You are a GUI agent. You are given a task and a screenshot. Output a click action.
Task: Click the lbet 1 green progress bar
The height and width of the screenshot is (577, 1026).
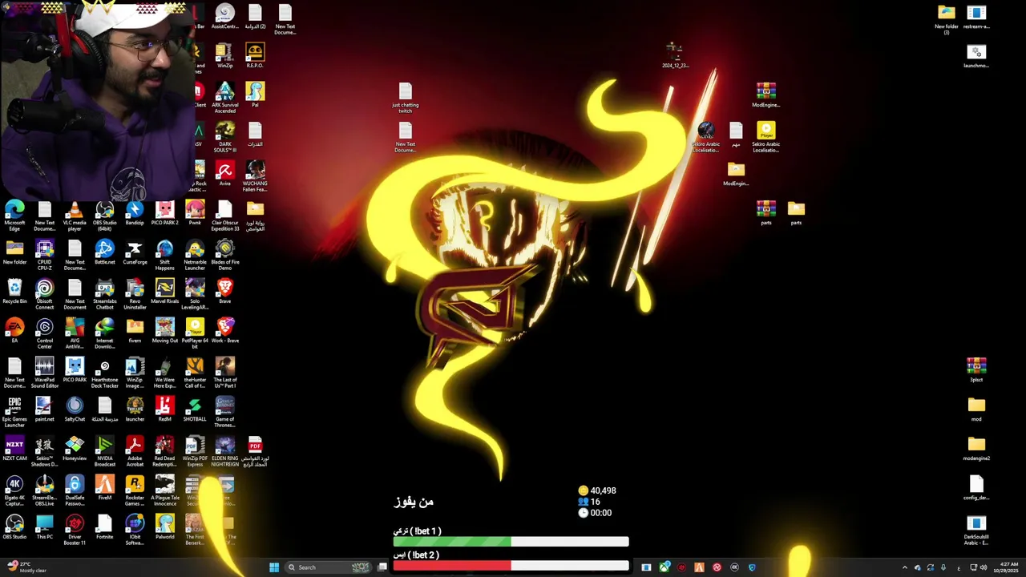coord(511,543)
